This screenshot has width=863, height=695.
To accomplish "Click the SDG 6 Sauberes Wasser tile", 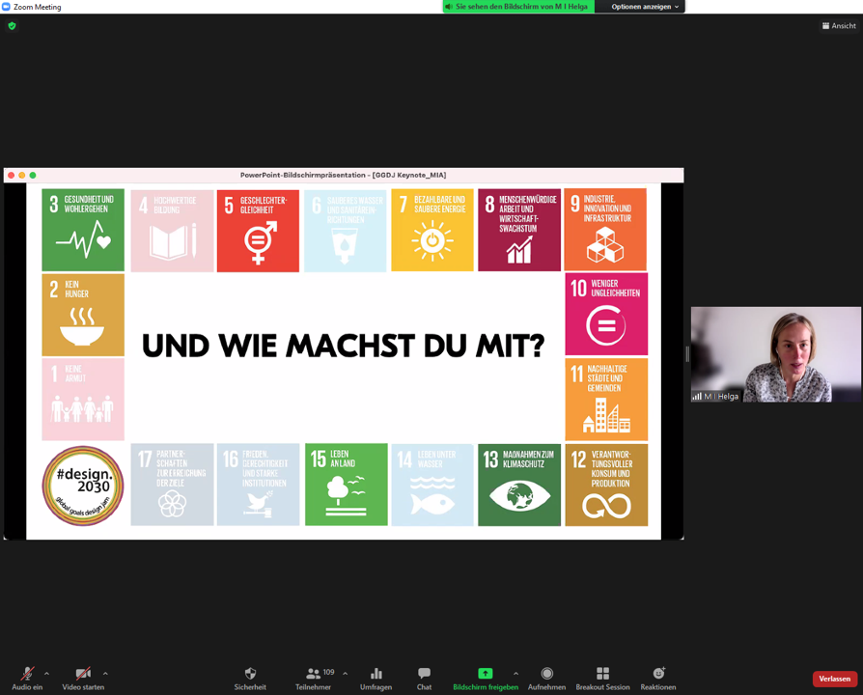I will pos(345,231).
